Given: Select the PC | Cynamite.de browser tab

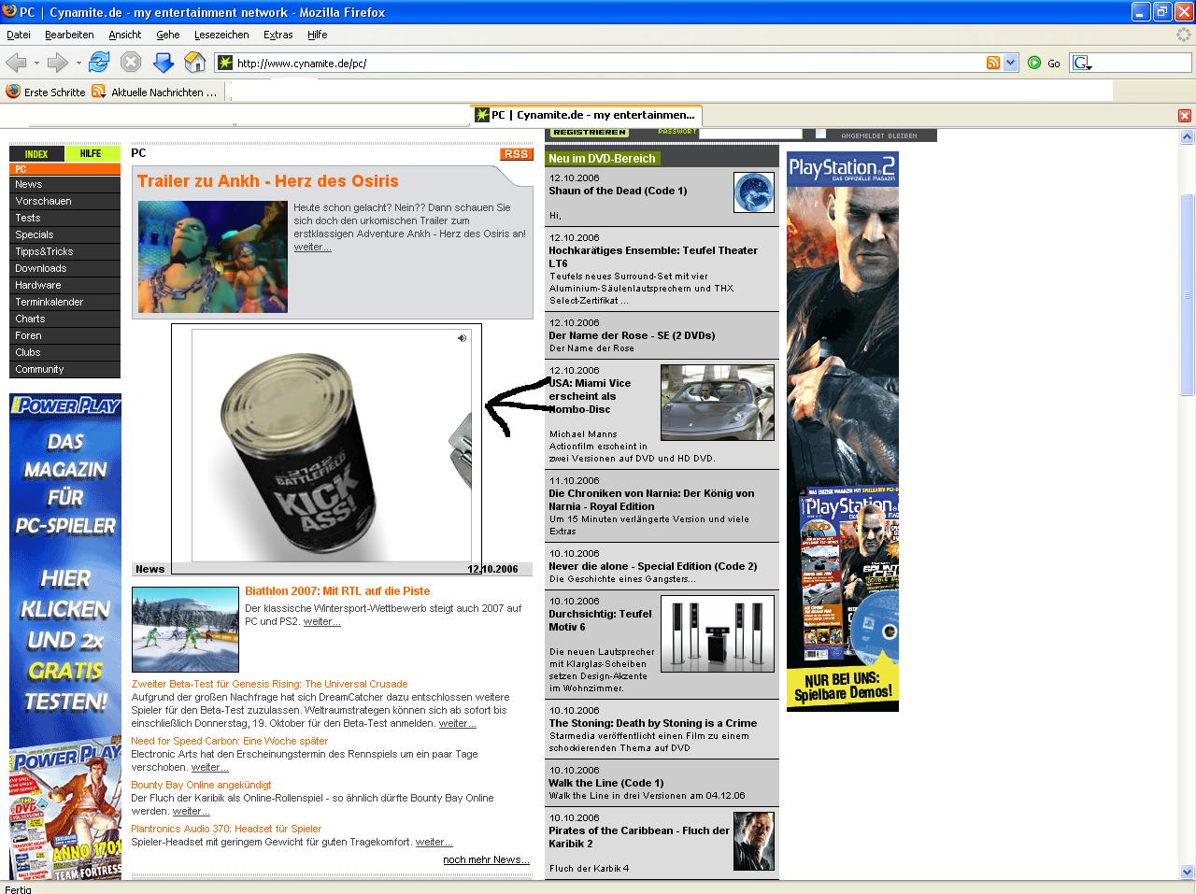Looking at the screenshot, I should click(586, 115).
